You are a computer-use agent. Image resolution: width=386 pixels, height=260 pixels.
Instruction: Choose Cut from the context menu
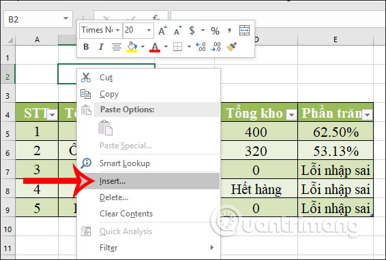coord(148,78)
